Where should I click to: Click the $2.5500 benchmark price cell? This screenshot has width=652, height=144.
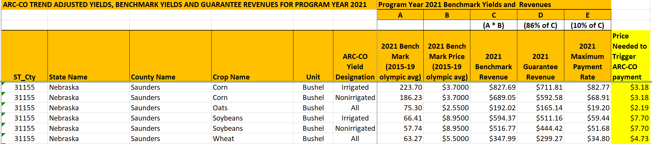pyautogui.click(x=455, y=108)
